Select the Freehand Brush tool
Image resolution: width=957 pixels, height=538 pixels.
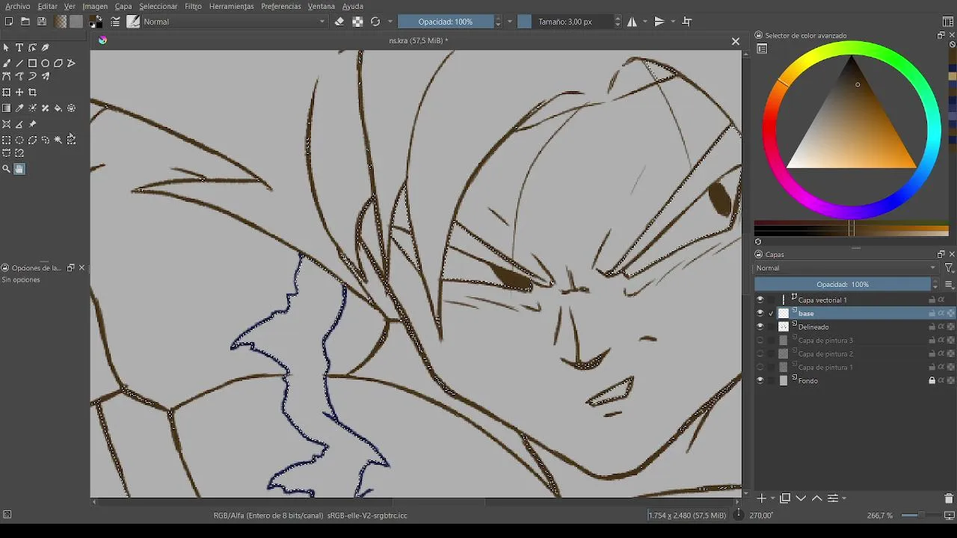[x=7, y=64]
